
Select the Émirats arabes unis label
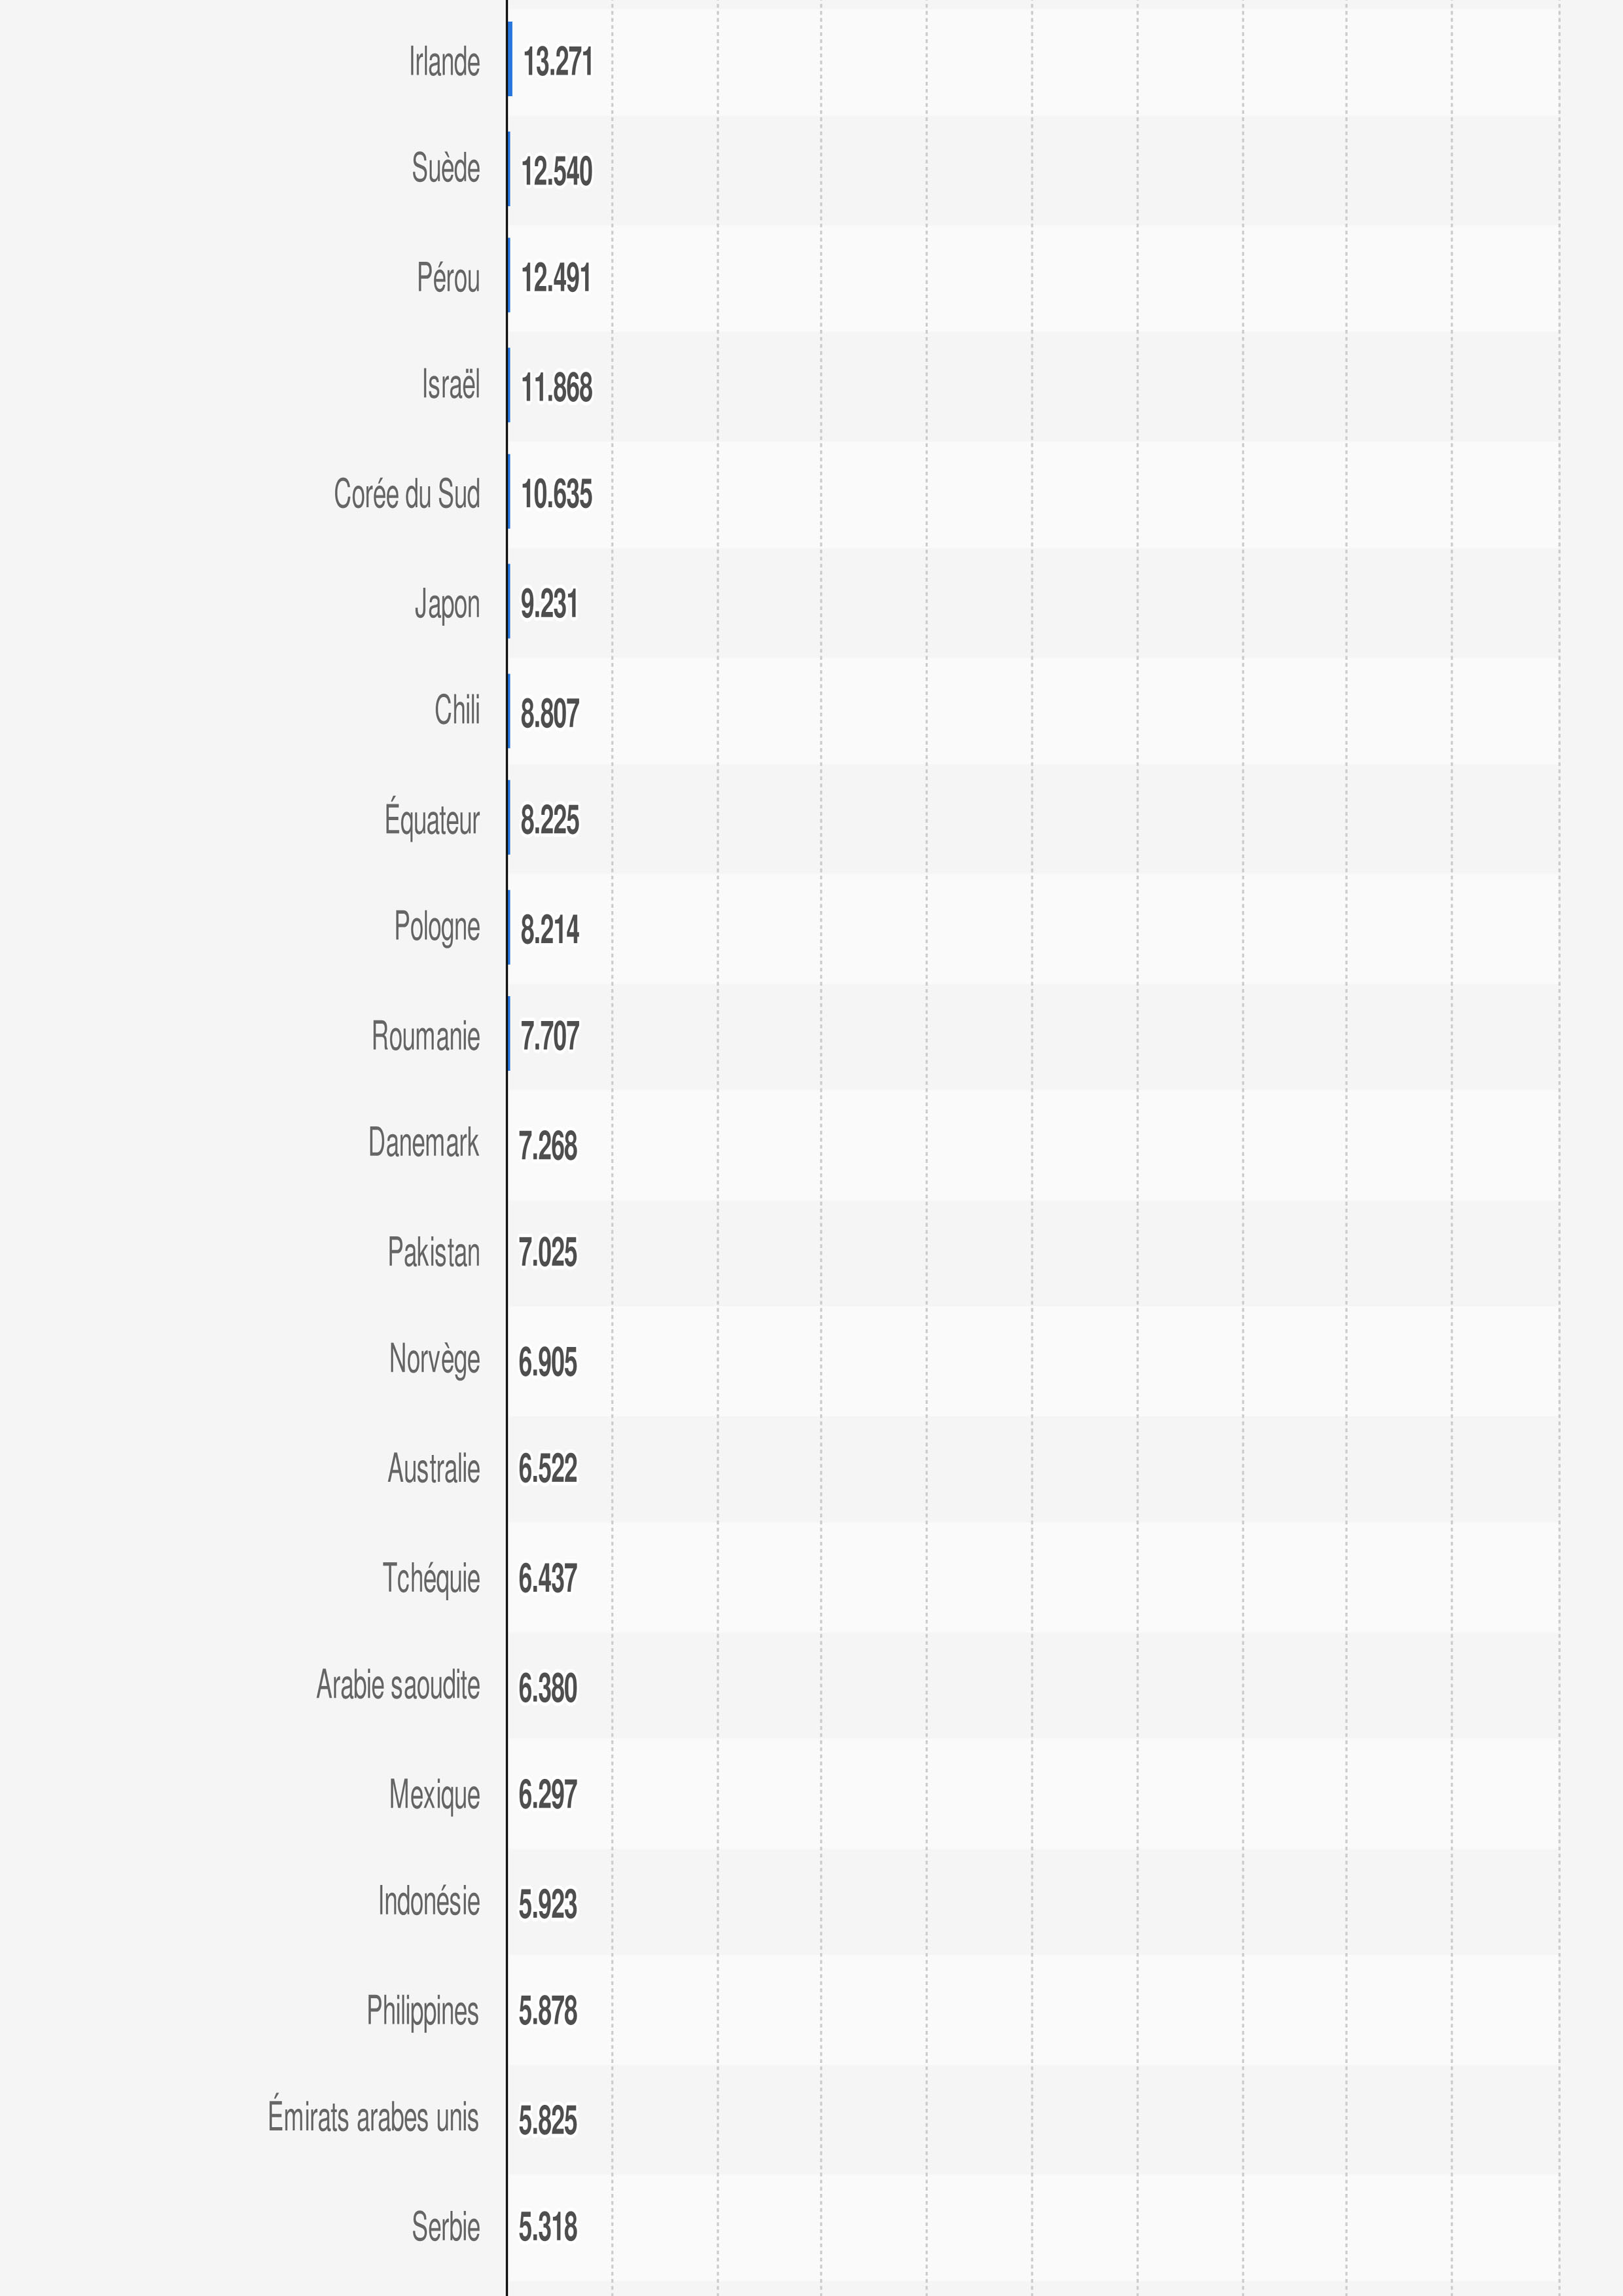tap(373, 2117)
